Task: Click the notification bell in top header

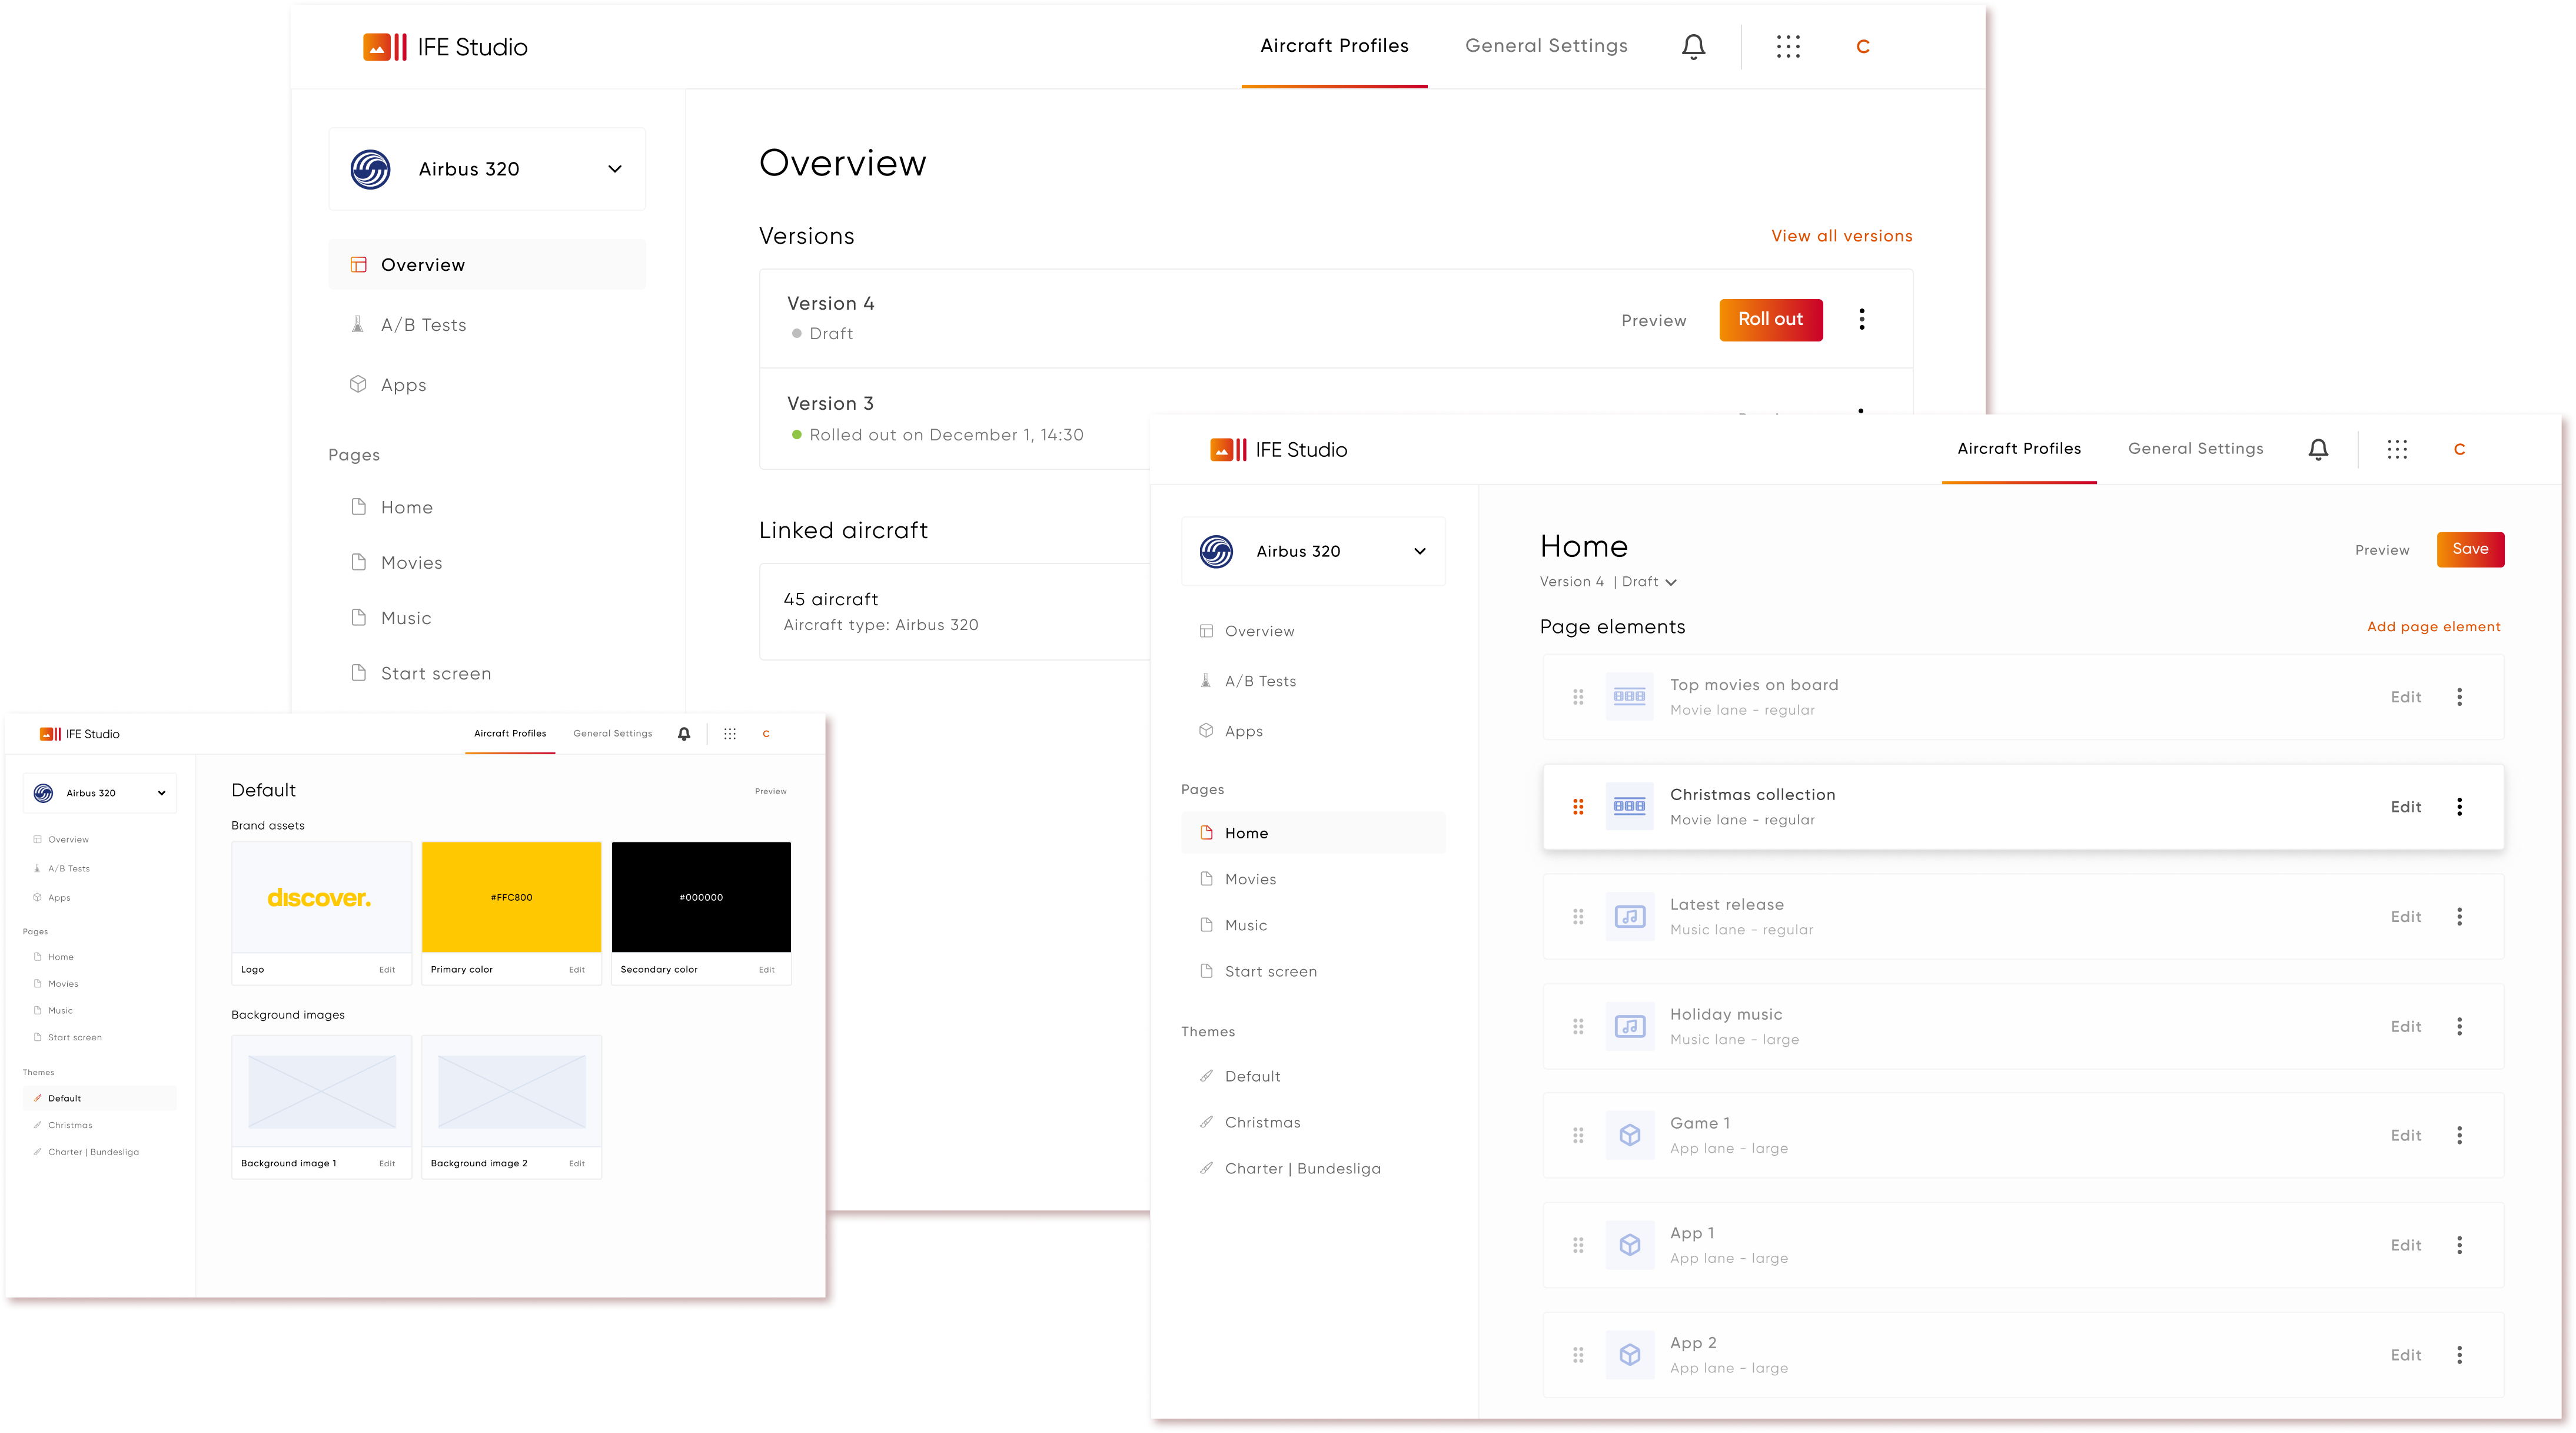Action: [x=1693, y=47]
